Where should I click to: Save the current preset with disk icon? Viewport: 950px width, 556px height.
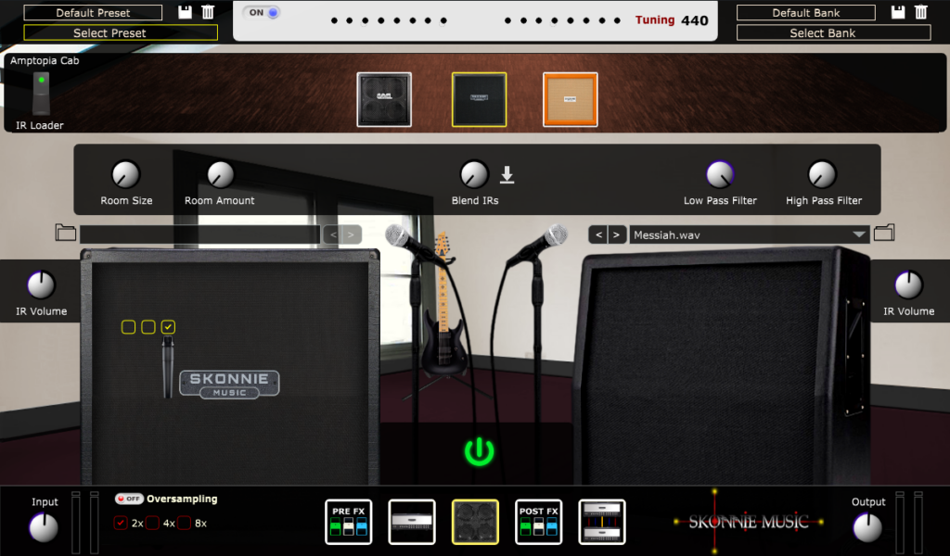tap(185, 12)
